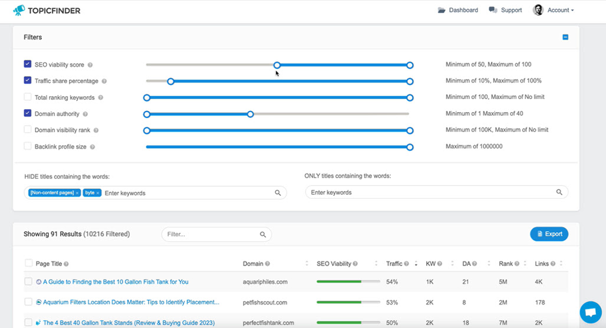The image size is (606, 328).
Task: Open help icon next to Domain visibility rank
Action: pos(96,130)
